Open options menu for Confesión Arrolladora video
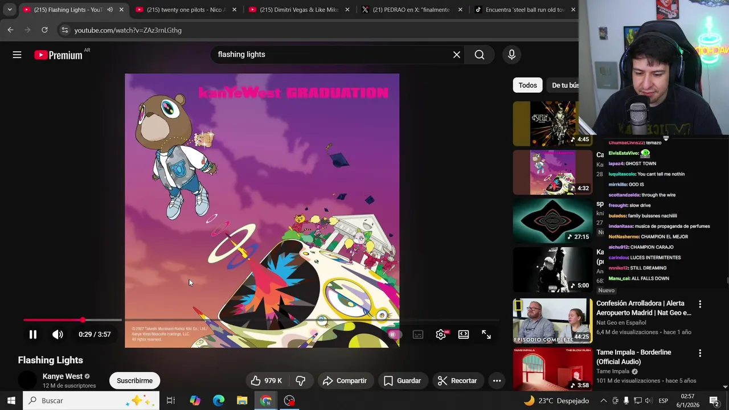The image size is (729, 410). pyautogui.click(x=700, y=305)
